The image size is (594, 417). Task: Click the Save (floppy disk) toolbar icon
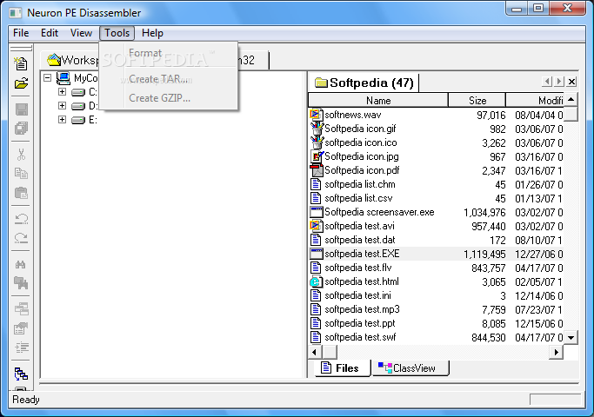tap(21, 109)
